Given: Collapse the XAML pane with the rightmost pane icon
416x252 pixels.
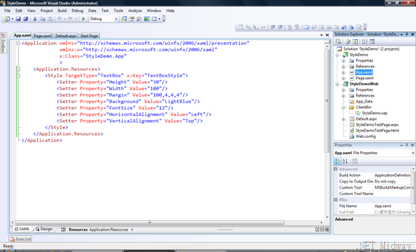Looking at the screenshot, I should point(327,229).
